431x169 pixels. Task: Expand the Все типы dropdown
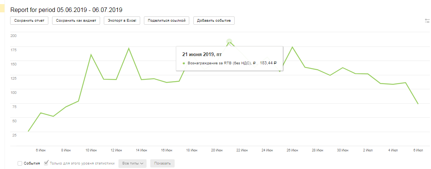(x=132, y=163)
